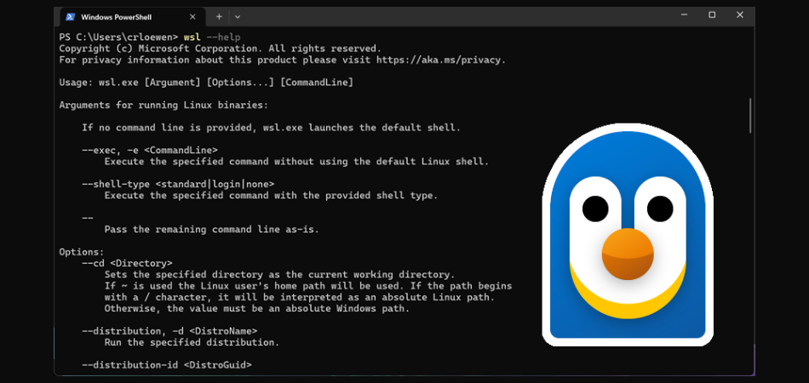The image size is (809, 383).
Task: Open a new terminal tab
Action: click(219, 17)
